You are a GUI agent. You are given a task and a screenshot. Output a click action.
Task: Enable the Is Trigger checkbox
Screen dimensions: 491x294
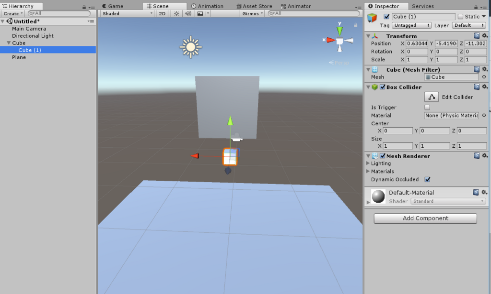pyautogui.click(x=427, y=108)
